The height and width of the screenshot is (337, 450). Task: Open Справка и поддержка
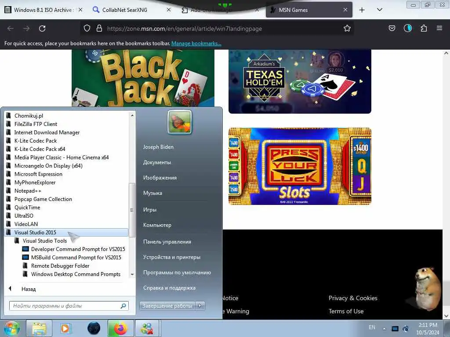tap(169, 288)
